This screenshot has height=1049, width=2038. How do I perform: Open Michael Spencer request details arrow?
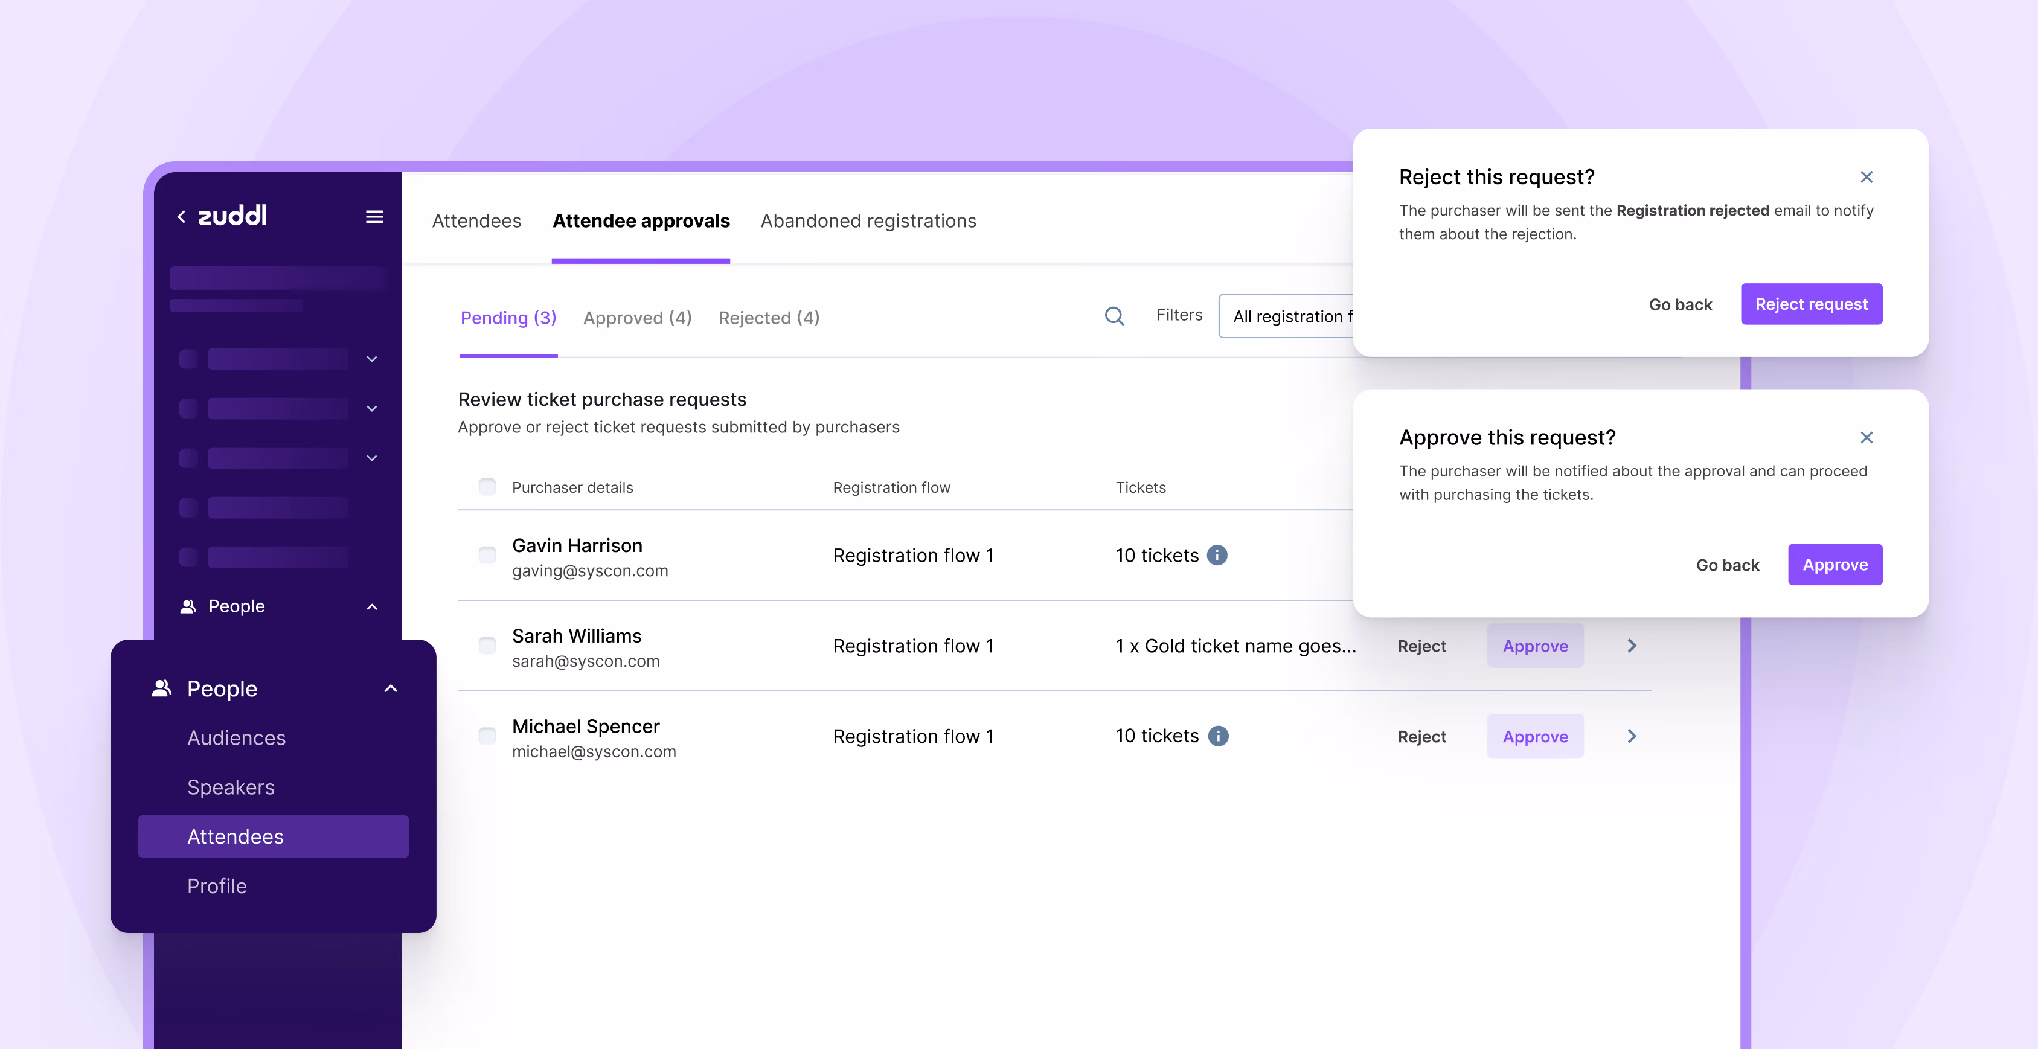coord(1632,737)
